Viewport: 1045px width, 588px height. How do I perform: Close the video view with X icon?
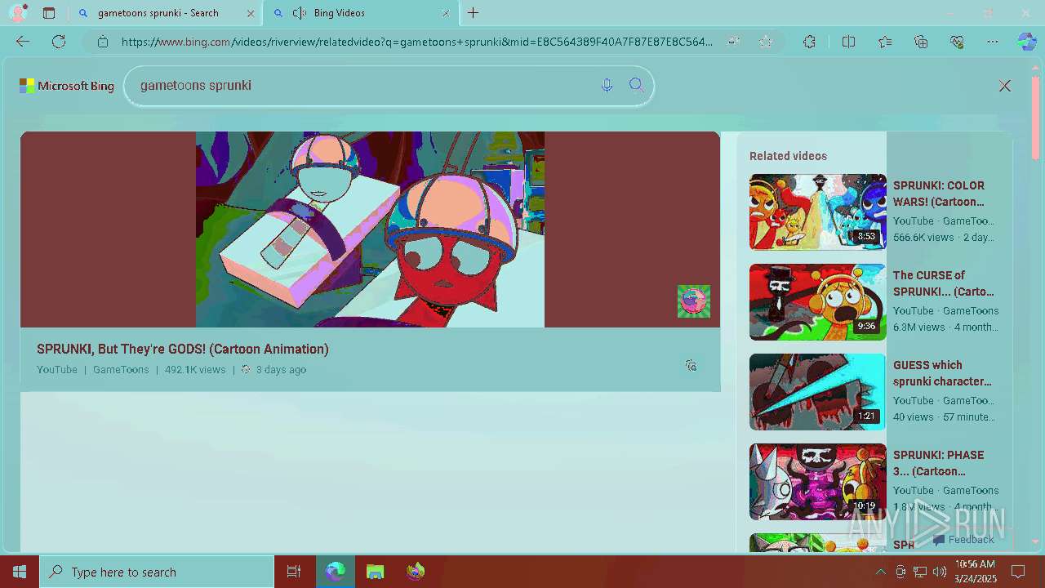[1005, 86]
